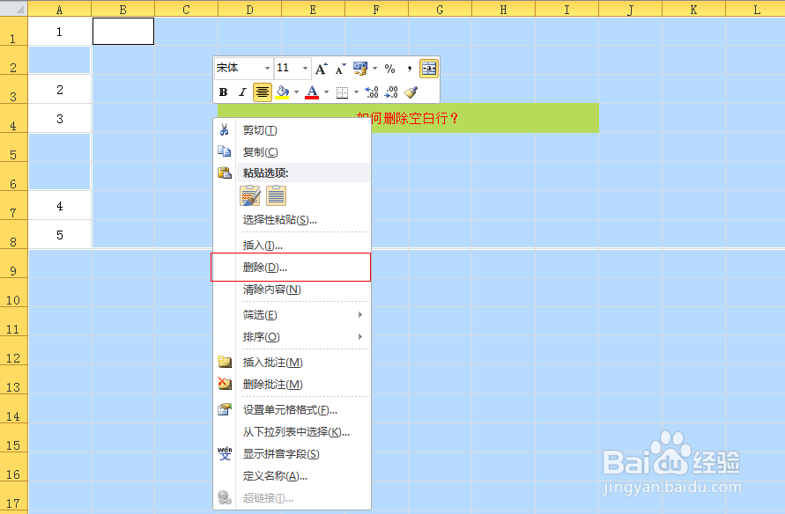785x514 pixels.
Task: Click the copy pages icon
Action: click(x=225, y=151)
